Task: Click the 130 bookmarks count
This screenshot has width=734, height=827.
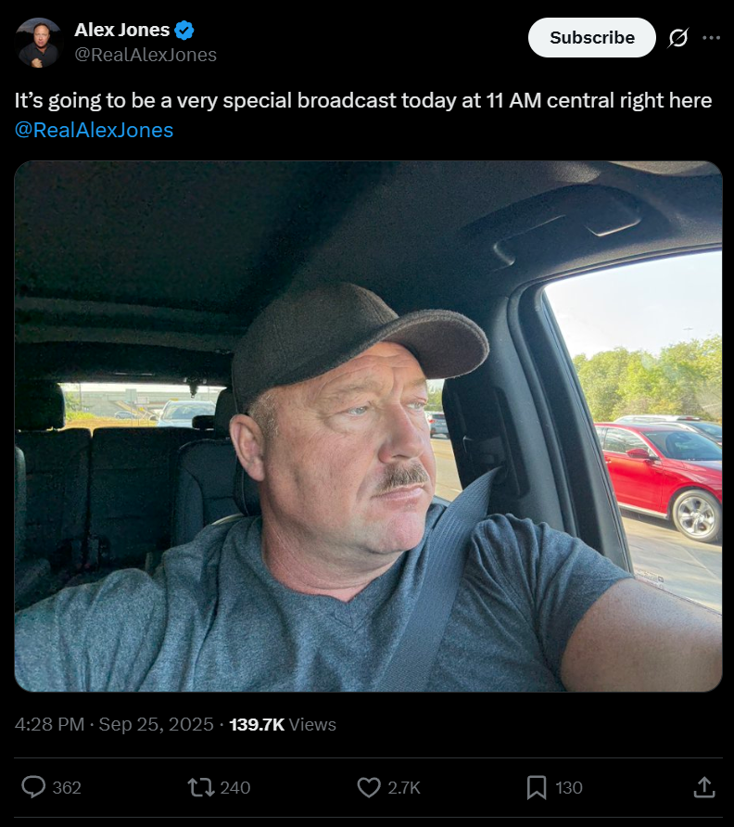Action: (569, 787)
